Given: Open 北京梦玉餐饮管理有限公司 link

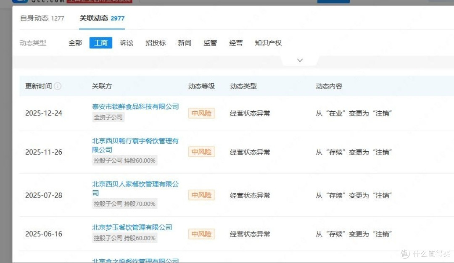Looking at the screenshot, I should click(x=132, y=227).
